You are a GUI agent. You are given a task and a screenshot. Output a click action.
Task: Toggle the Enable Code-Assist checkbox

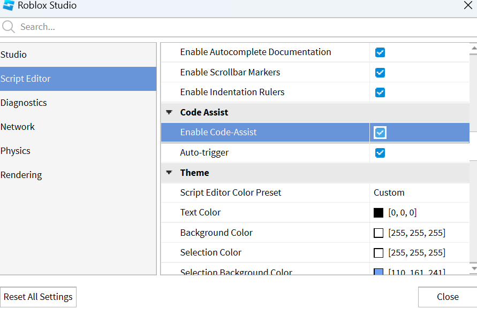click(x=380, y=133)
